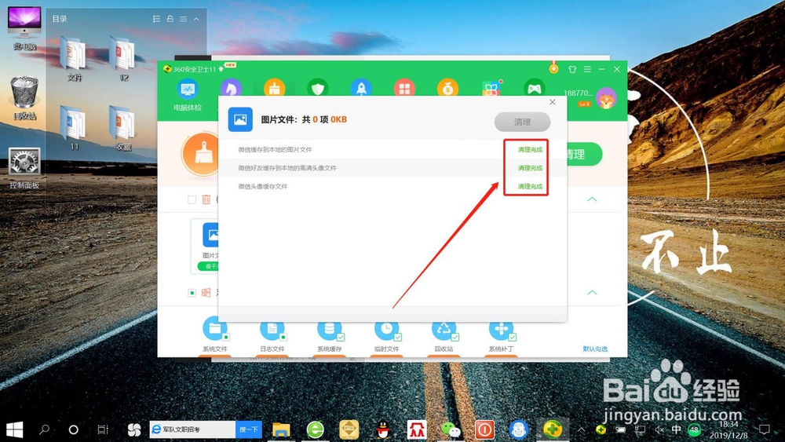Viewport: 785px width, 442px height.
Task: Close the 图片文件 dialog
Action: 552,102
